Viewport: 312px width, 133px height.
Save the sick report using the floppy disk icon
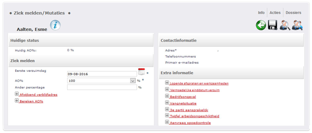tap(273, 25)
